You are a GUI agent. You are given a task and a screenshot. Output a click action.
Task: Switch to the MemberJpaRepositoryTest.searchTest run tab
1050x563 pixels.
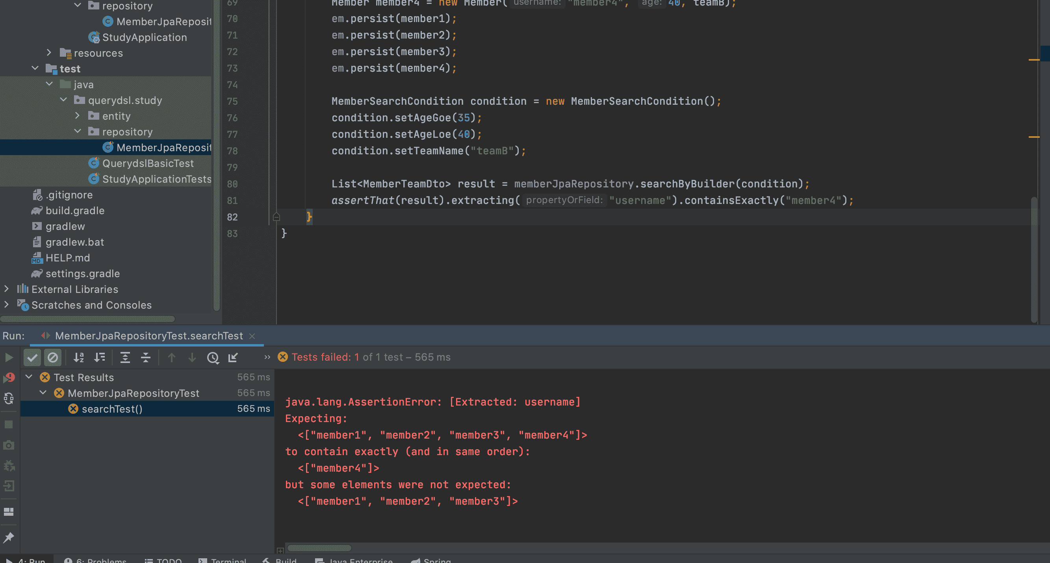tap(149, 336)
